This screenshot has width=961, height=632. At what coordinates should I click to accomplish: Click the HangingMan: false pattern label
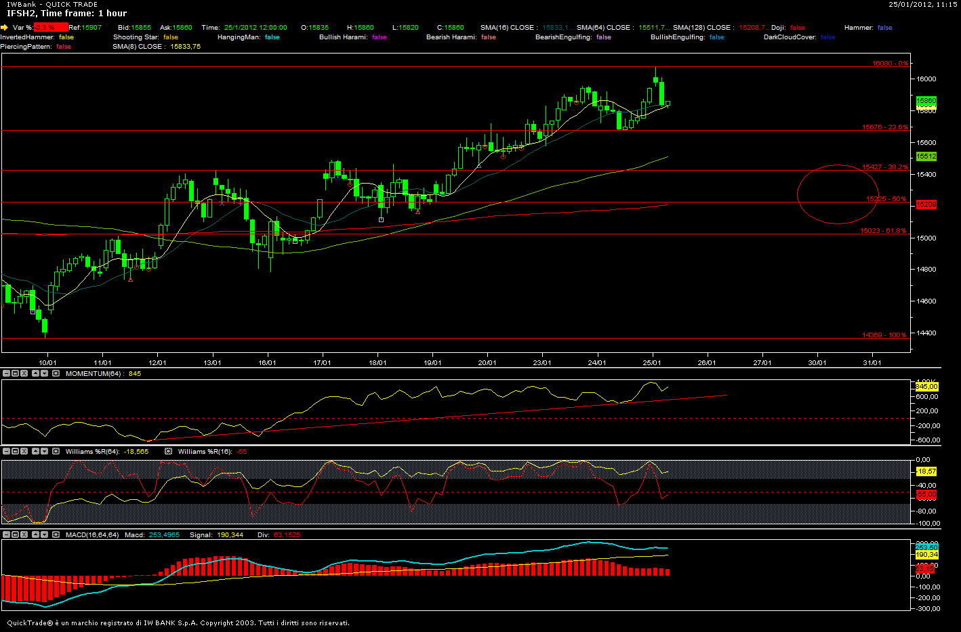click(249, 37)
